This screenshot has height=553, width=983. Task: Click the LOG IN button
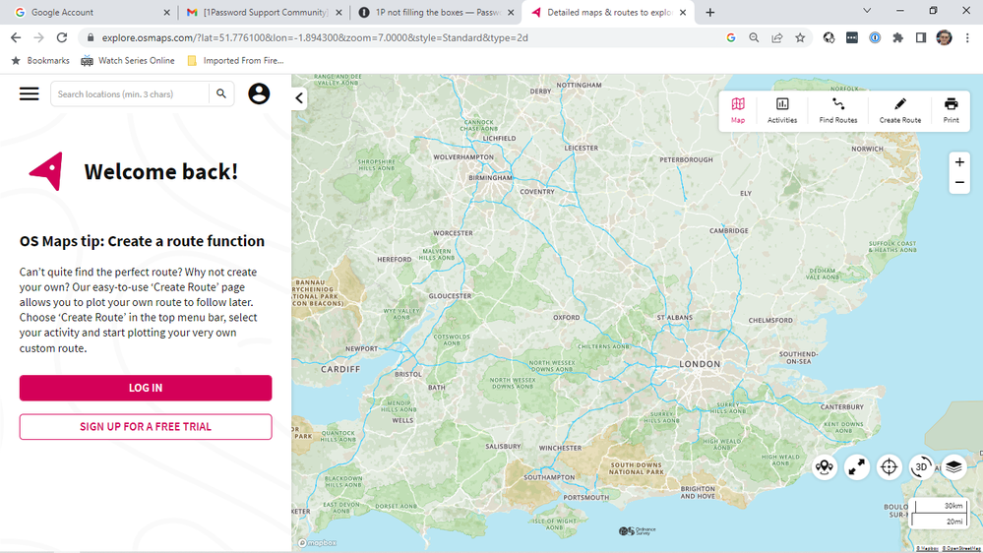[x=146, y=388]
